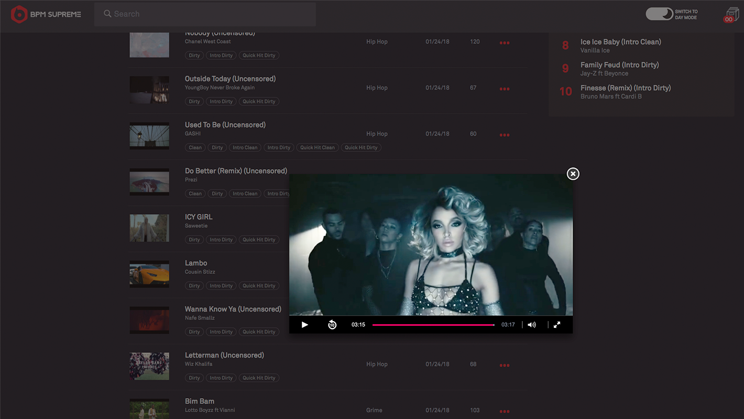Open Ice Ice Baby (Intro Clean) chart entry
Screen dimensions: 744x419
point(620,42)
